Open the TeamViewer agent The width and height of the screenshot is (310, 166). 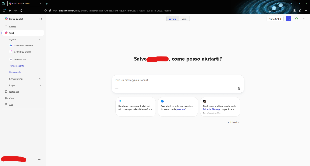tap(20, 60)
